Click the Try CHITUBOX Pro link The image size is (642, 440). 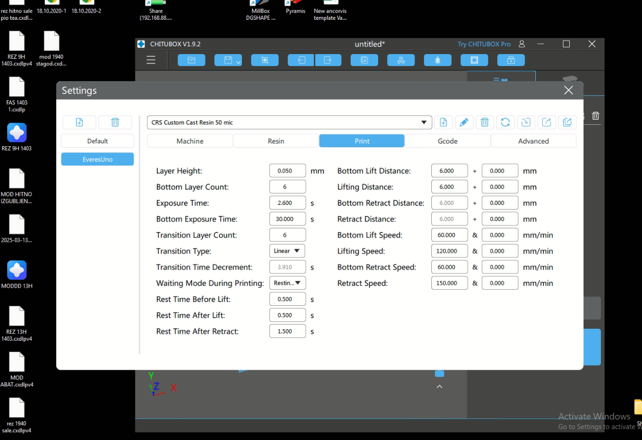point(484,44)
